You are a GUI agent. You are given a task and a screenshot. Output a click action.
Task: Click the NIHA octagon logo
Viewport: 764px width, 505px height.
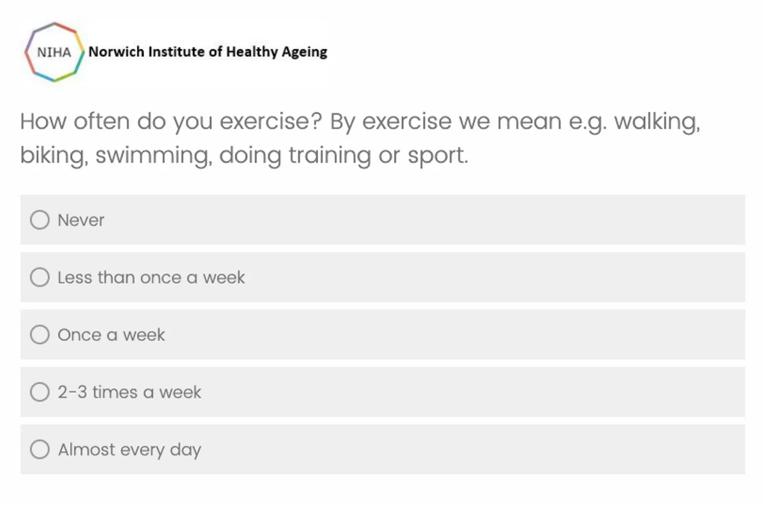54,52
